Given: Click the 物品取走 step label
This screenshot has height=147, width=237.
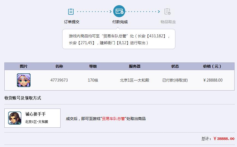Looking at the screenshot, I should (168, 22).
